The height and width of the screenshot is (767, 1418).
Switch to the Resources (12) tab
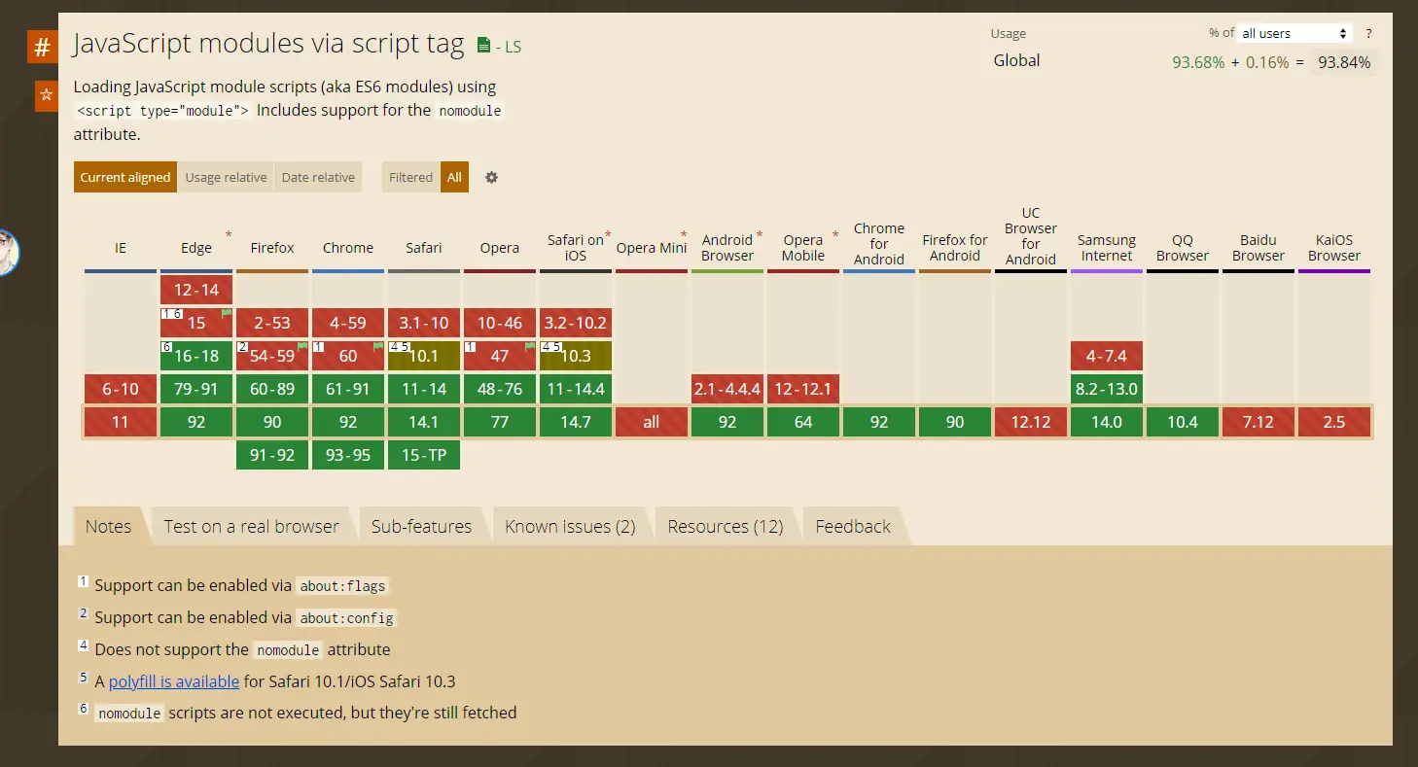pyautogui.click(x=725, y=526)
